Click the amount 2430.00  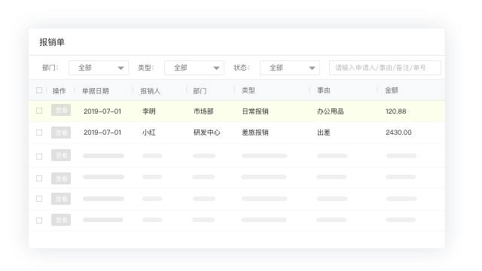(398, 132)
